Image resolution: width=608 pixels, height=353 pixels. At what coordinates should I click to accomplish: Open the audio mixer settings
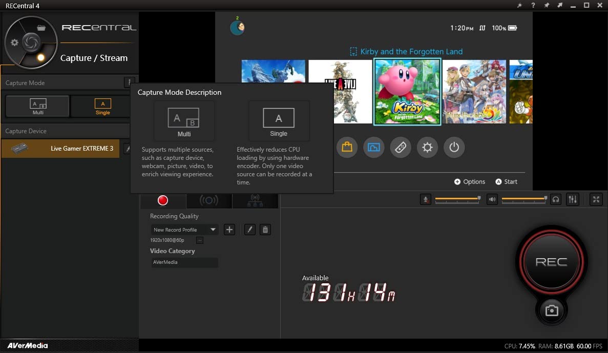point(573,199)
